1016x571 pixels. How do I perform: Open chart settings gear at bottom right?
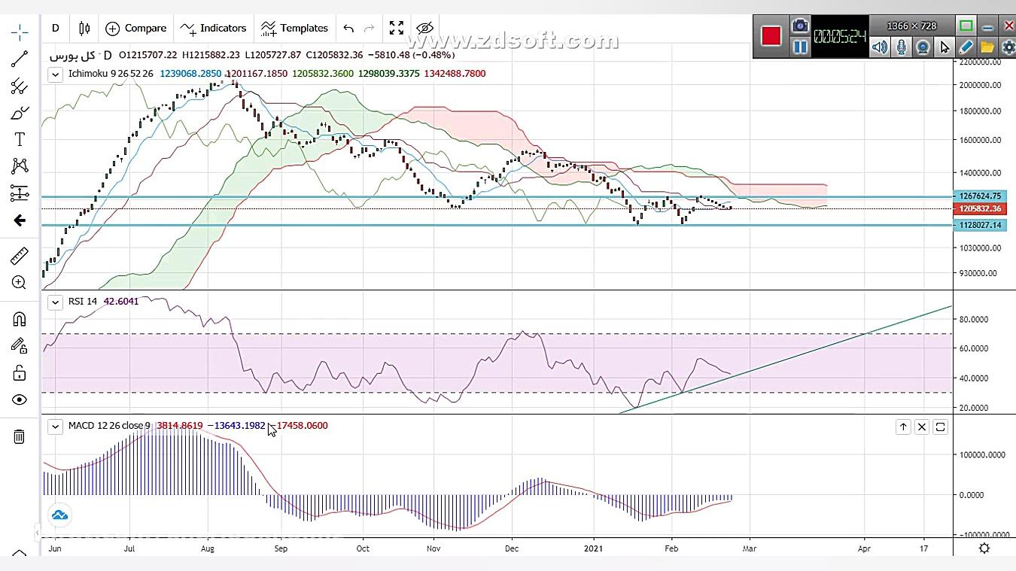pos(984,548)
